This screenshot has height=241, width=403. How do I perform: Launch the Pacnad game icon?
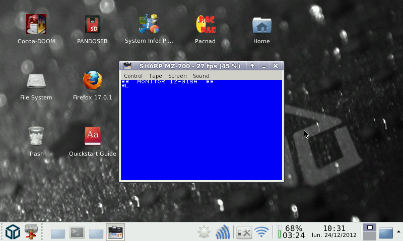pyautogui.click(x=206, y=24)
